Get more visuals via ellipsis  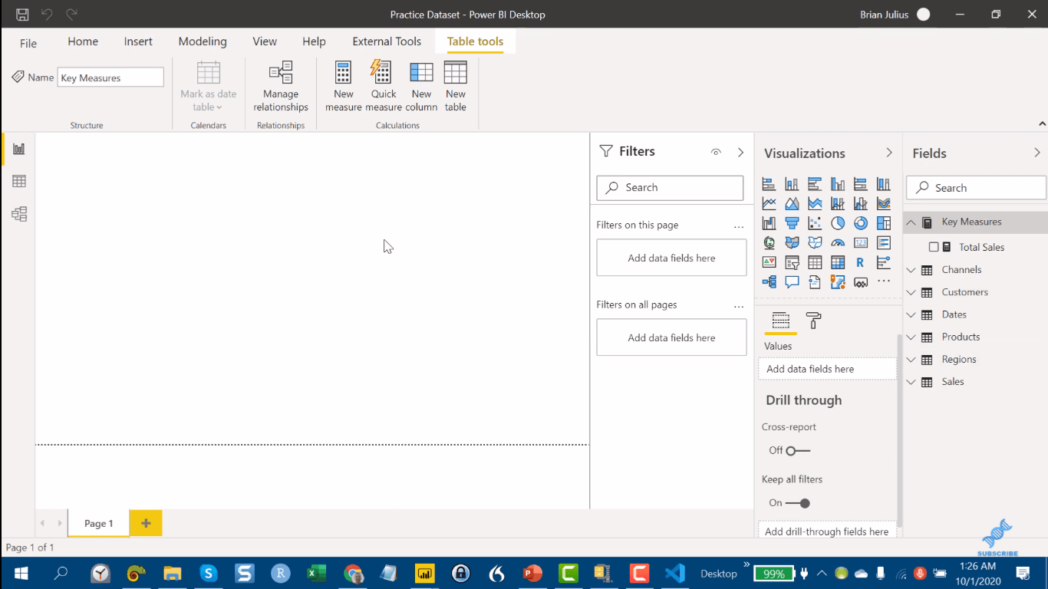coord(884,281)
